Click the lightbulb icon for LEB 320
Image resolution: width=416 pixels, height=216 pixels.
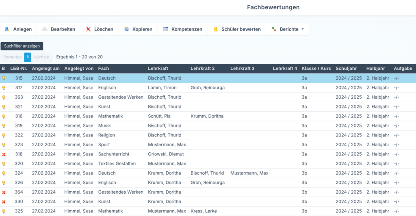coord(4,164)
